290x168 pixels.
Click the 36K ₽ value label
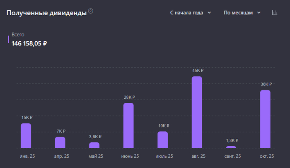[x=266, y=85]
